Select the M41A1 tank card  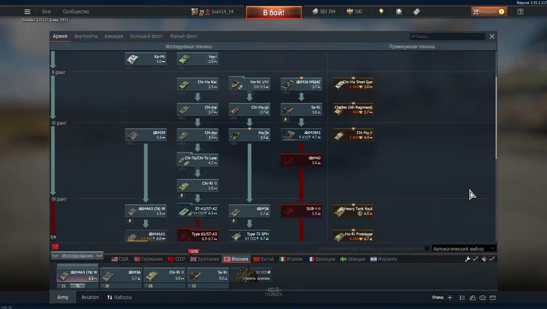tap(146, 236)
